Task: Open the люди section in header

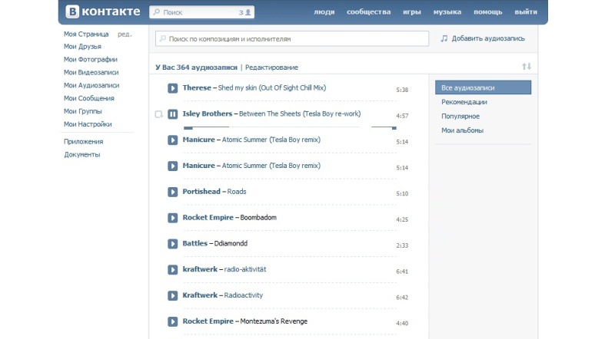Action: tap(324, 12)
